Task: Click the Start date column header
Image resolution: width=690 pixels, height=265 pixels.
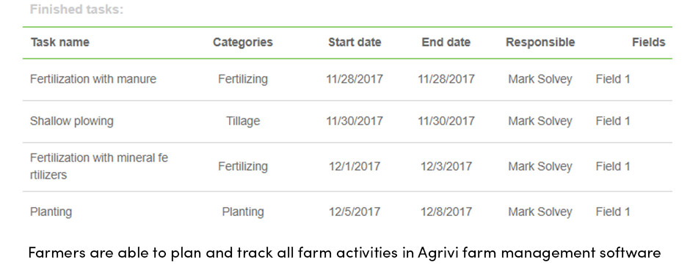Action: click(355, 42)
